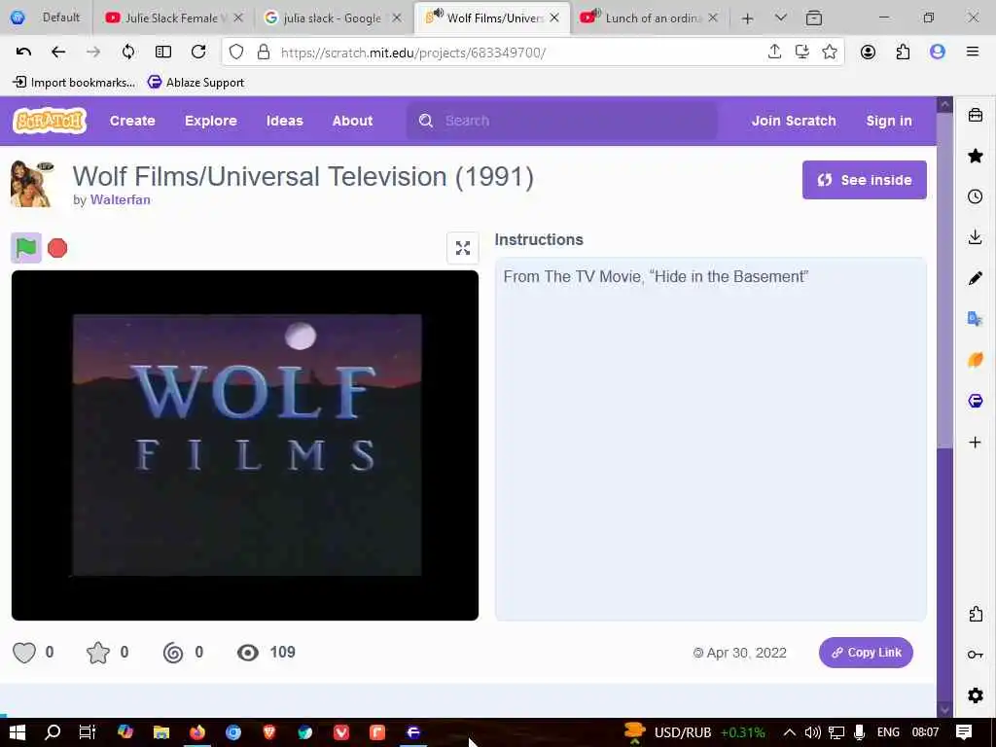Go back with the browser back arrow
Screen dimensions: 996x747
click(58, 53)
